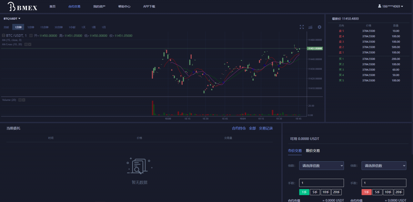Expand the chart to fullscreen mode
Viewport: 413px width, 202px height.
coord(302,27)
